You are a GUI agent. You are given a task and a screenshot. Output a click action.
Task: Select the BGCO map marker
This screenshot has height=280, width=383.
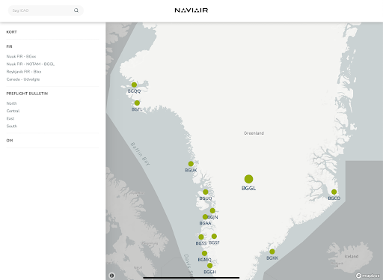pyautogui.click(x=334, y=192)
